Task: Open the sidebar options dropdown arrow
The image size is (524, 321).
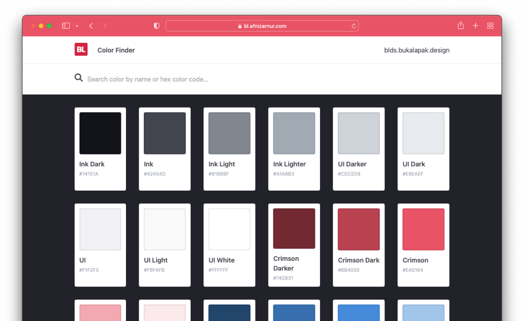Action: pyautogui.click(x=77, y=26)
